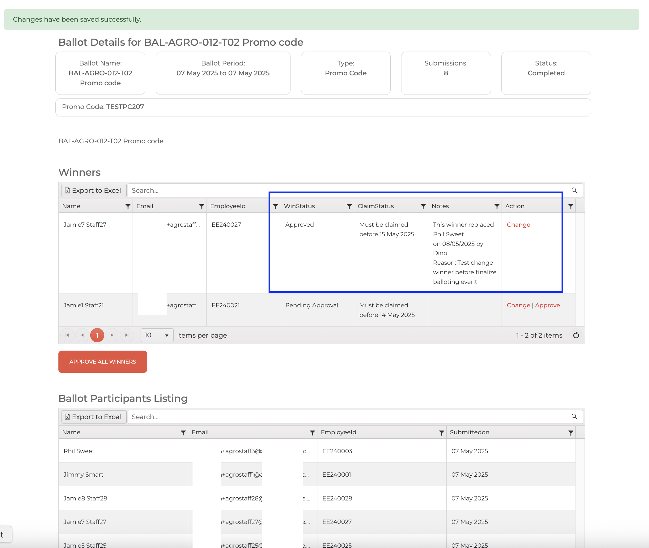Go to the next Winners page
This screenshot has width=649, height=548.
point(112,335)
